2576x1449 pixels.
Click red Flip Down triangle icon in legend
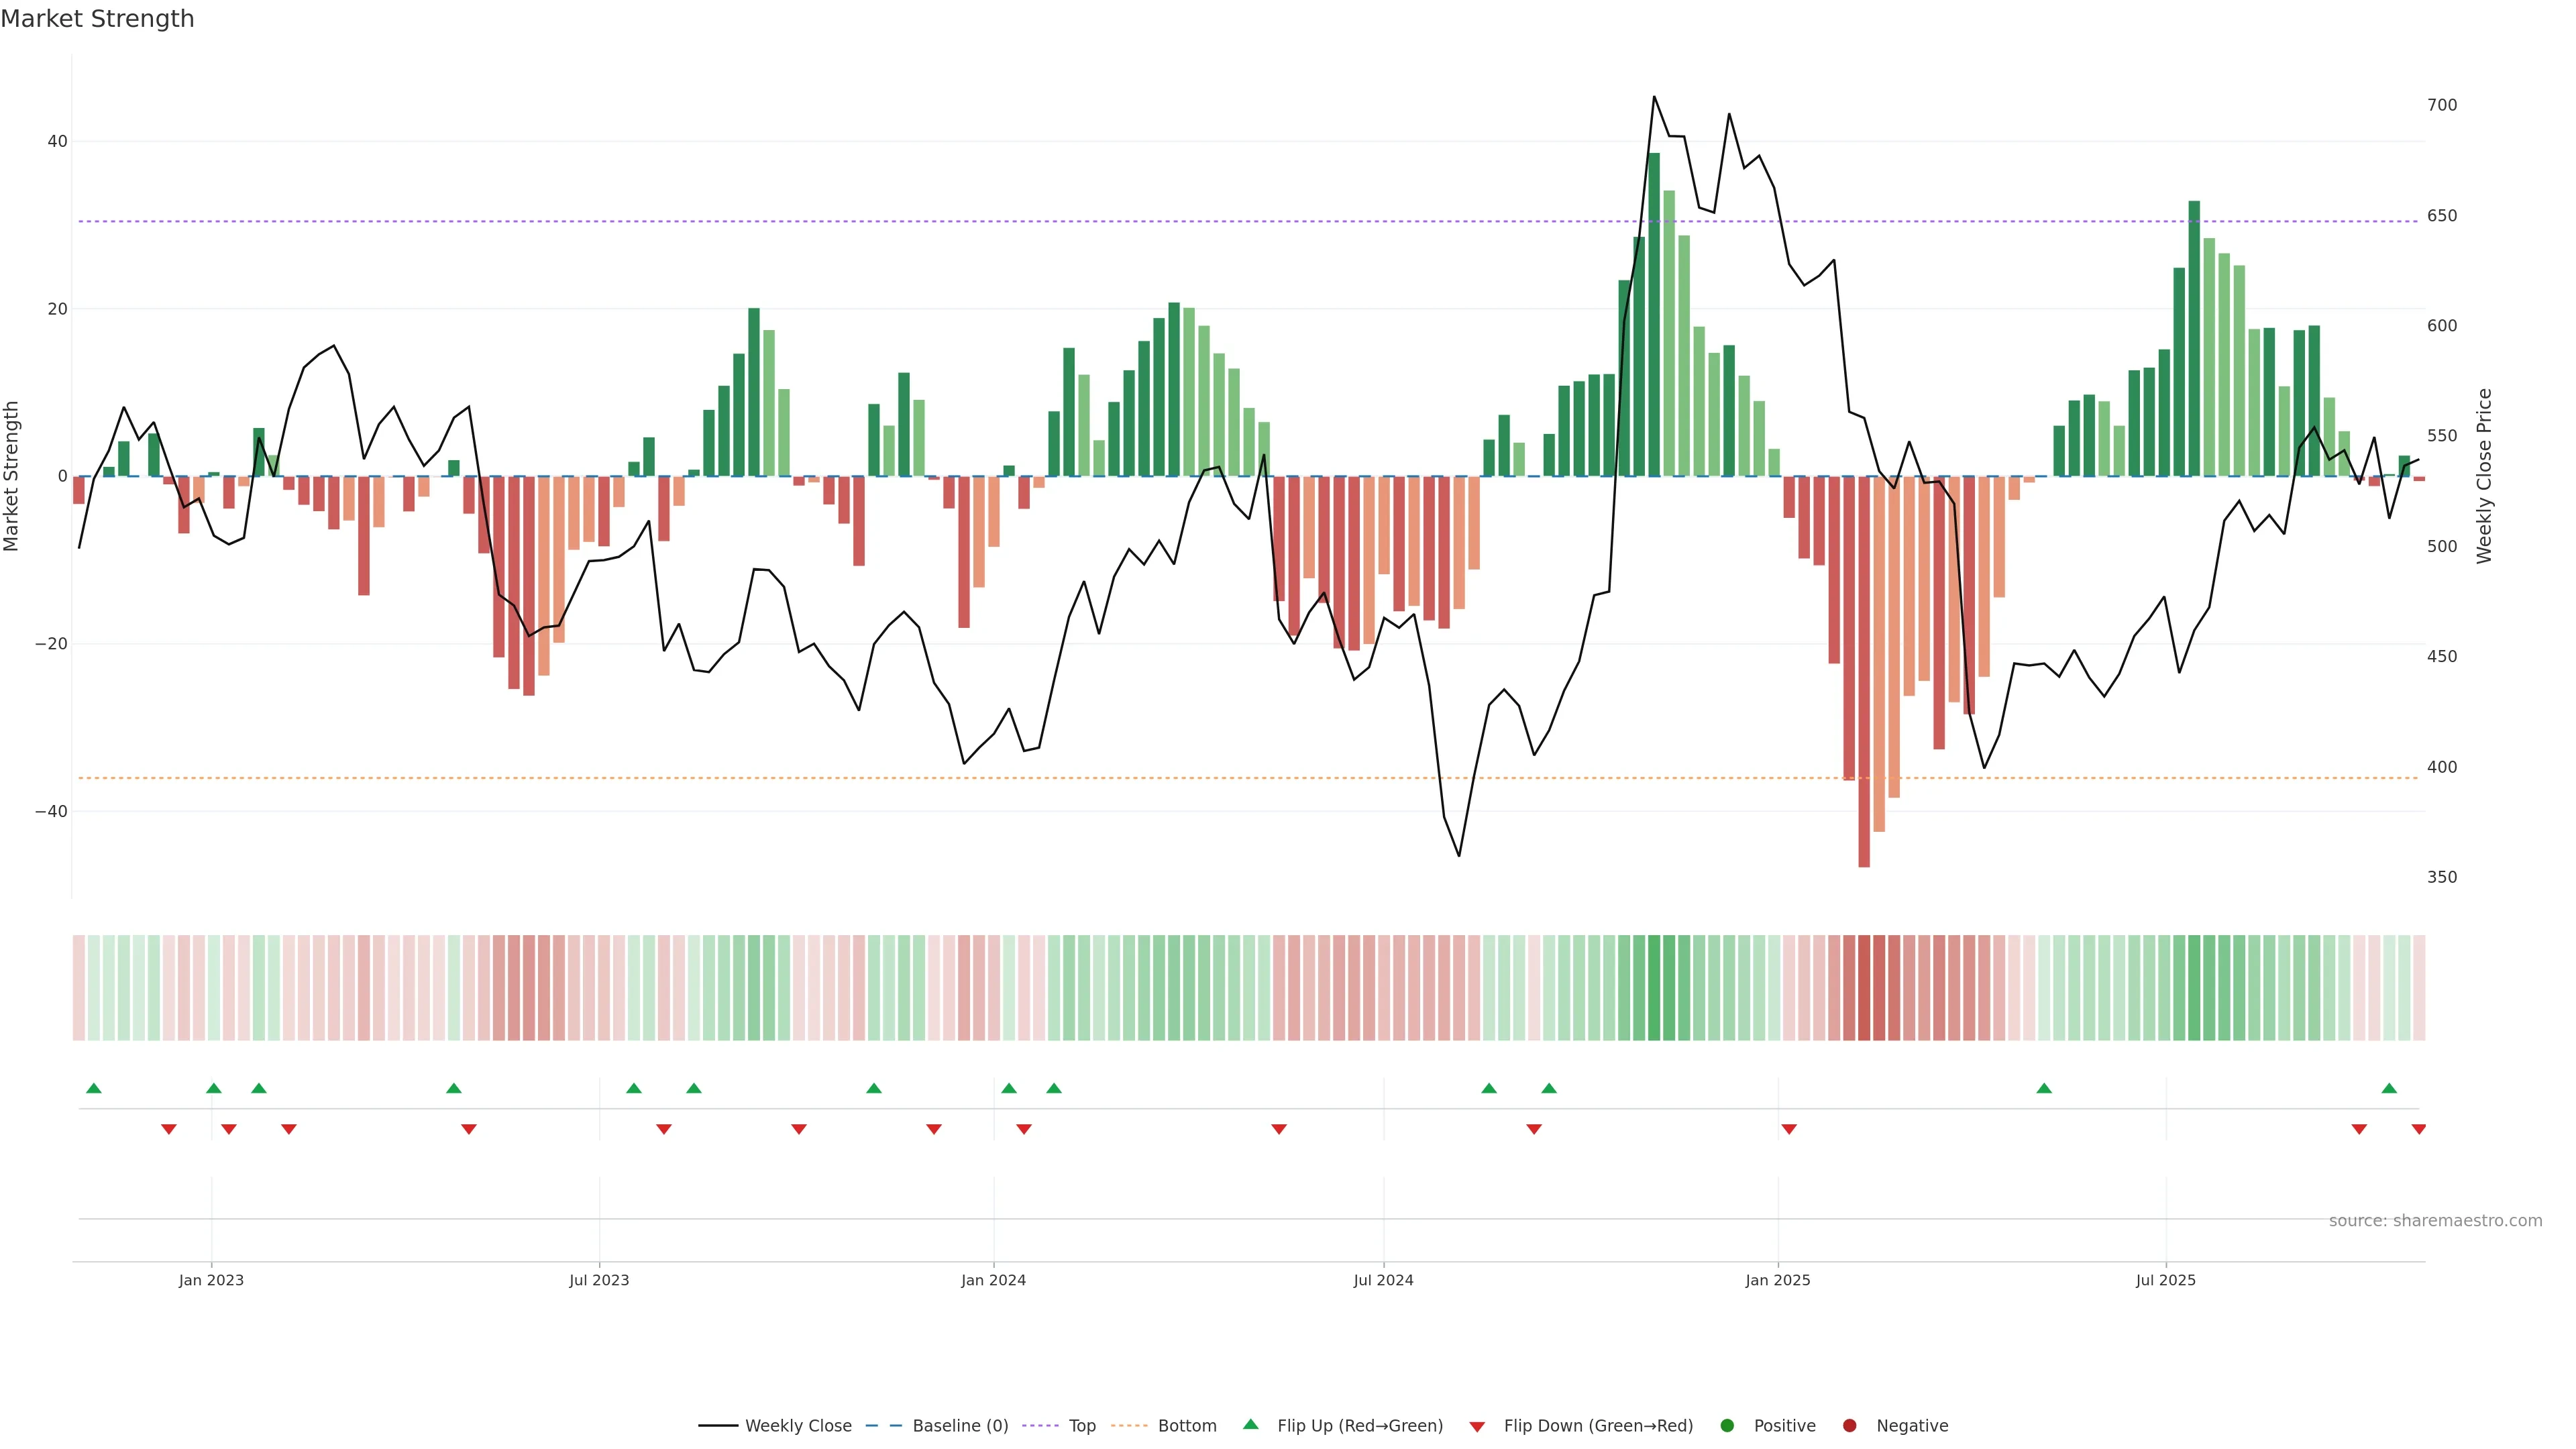pos(1477,1427)
